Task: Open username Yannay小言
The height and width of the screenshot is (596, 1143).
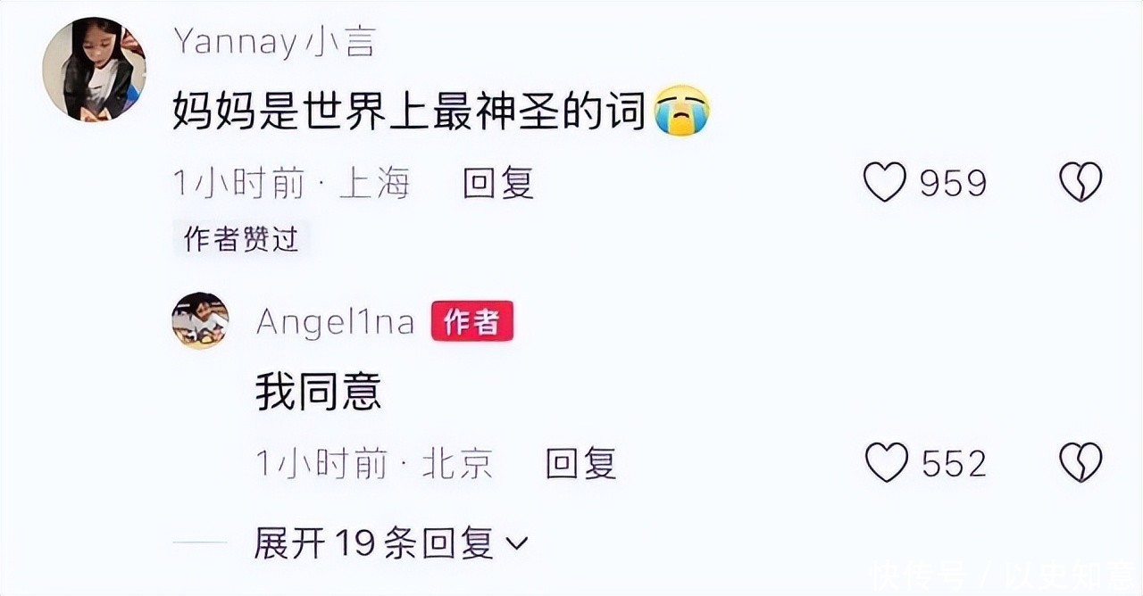Action: pyautogui.click(x=274, y=42)
